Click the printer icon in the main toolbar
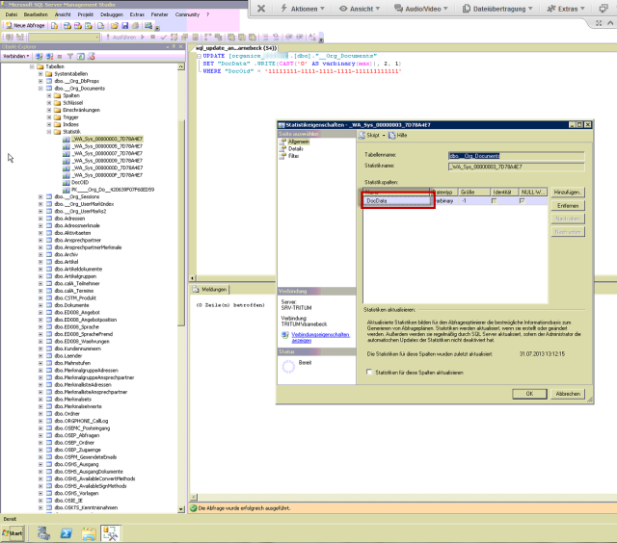This screenshot has height=543, width=617. coord(136,26)
